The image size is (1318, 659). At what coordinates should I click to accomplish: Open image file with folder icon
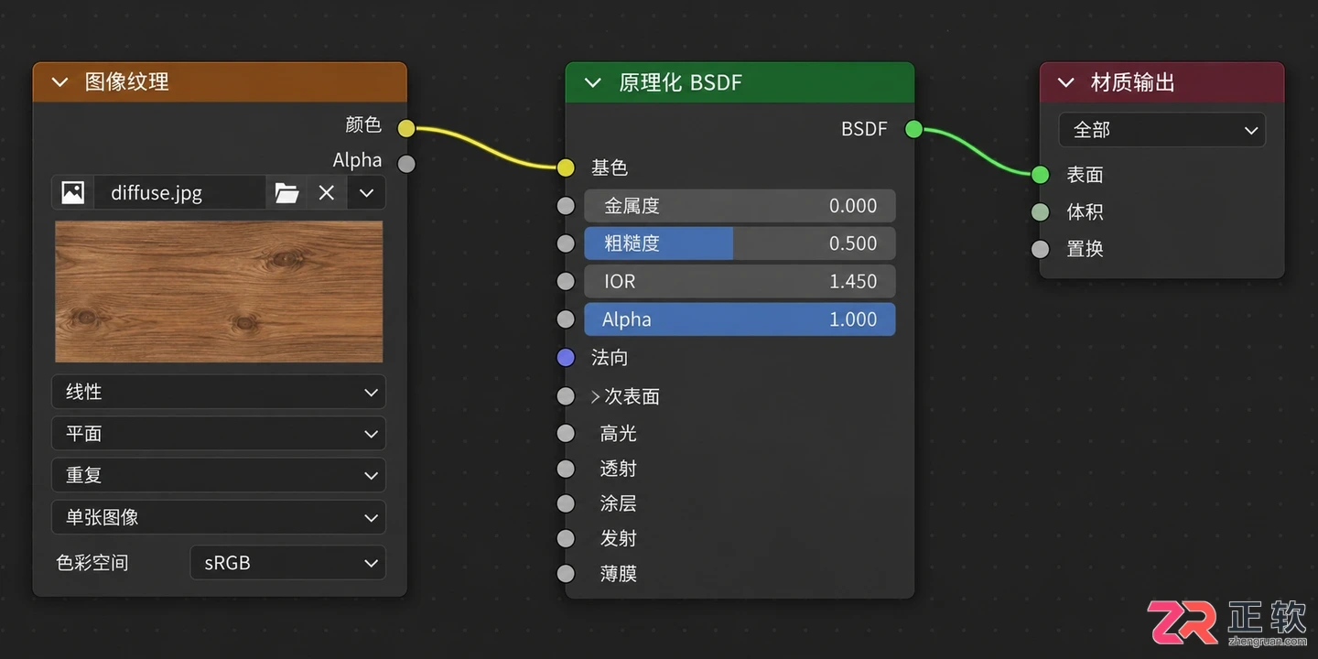(x=287, y=192)
